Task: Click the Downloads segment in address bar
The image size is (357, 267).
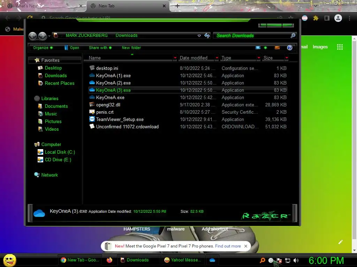Action: point(127,35)
